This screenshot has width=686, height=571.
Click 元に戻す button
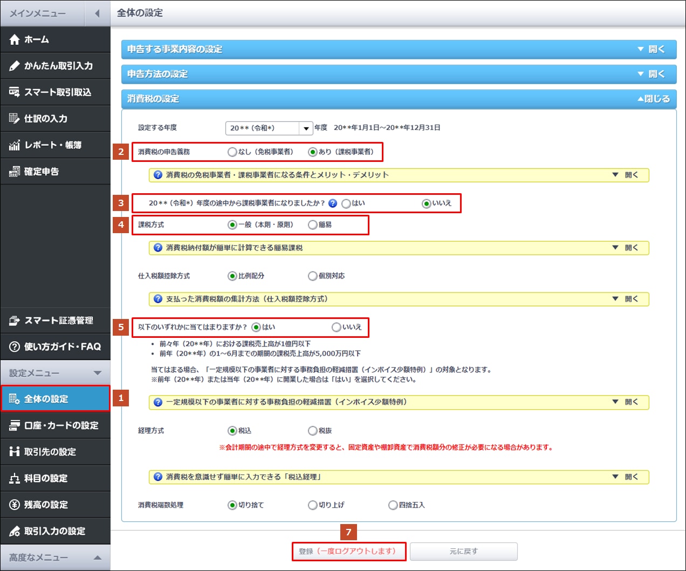click(464, 552)
